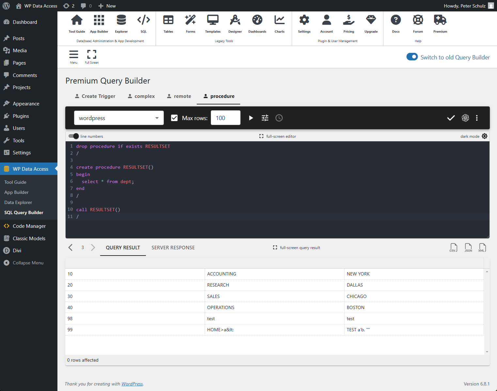Viewport: 497px width, 391px height.
Task: Switch to the remote tab
Action: tap(179, 96)
